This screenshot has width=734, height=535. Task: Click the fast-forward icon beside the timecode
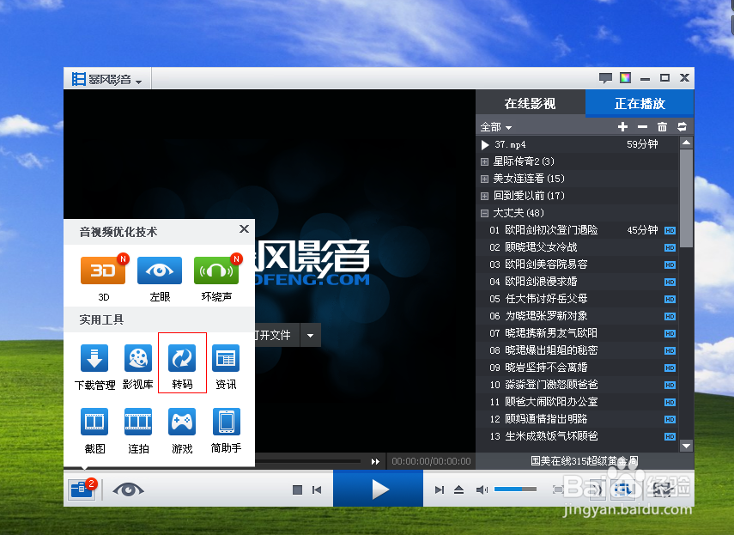pyautogui.click(x=375, y=461)
